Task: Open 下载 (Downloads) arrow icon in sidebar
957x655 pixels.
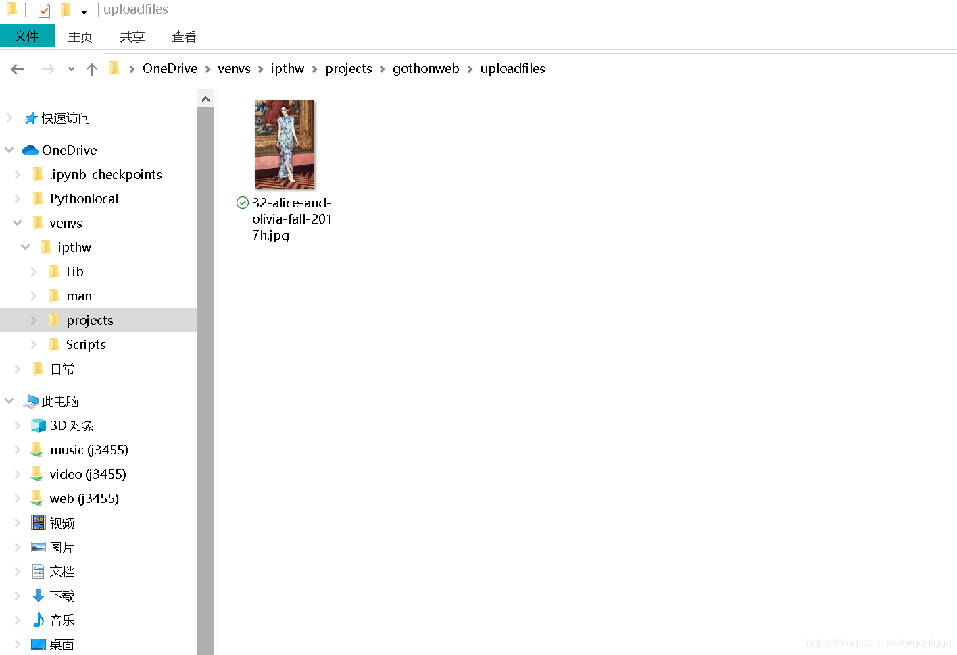Action: 39,596
